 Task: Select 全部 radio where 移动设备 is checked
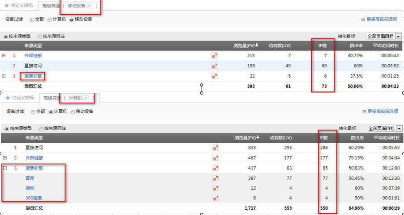32,20
